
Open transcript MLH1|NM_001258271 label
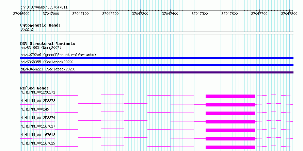[x=38, y=92]
